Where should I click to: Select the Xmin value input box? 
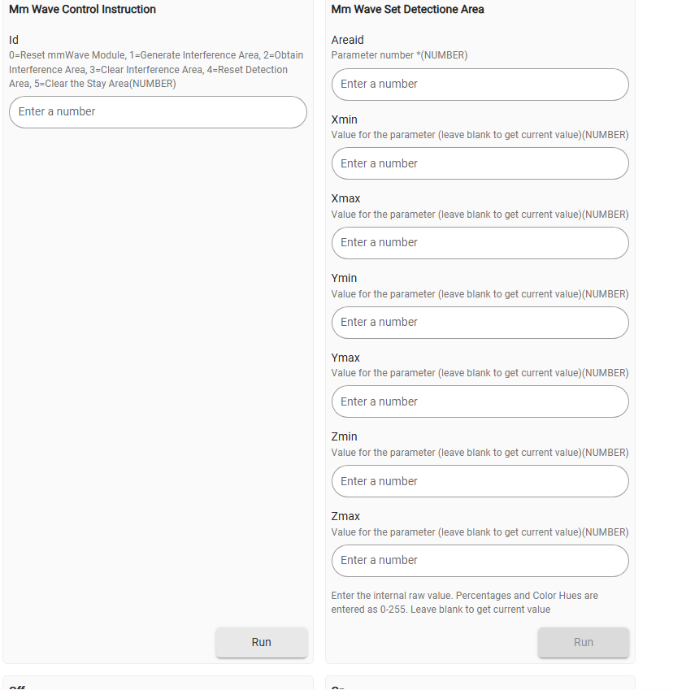pyautogui.click(x=480, y=163)
